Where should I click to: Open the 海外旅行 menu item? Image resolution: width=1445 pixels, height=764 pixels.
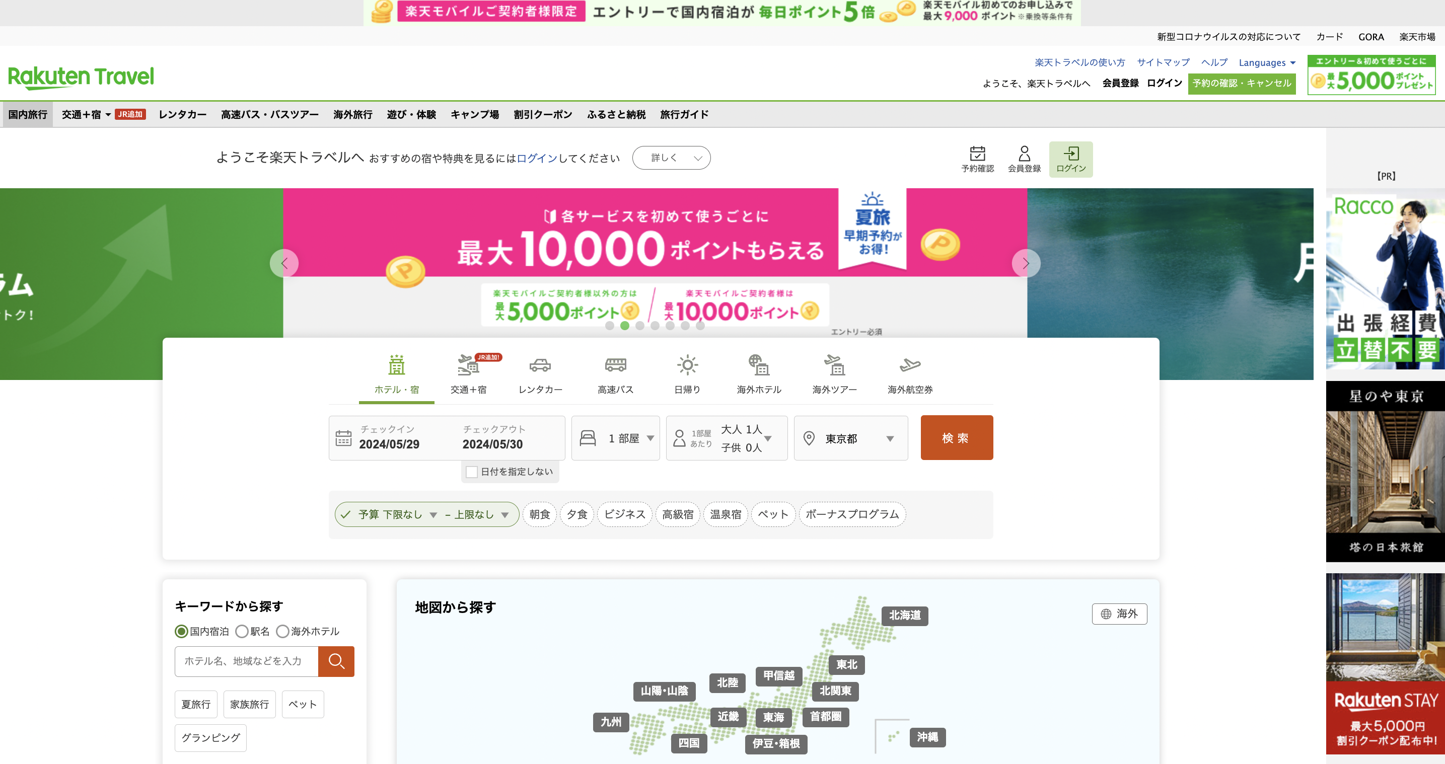click(x=353, y=114)
